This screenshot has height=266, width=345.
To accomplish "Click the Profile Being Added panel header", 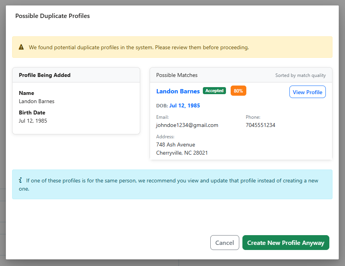I will 44,75.
